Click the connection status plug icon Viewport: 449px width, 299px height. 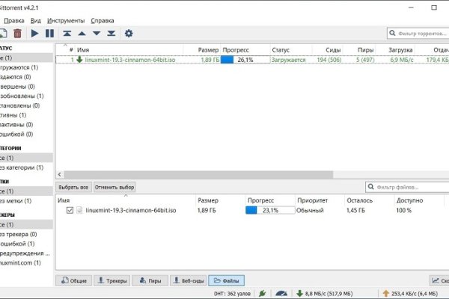click(x=263, y=294)
